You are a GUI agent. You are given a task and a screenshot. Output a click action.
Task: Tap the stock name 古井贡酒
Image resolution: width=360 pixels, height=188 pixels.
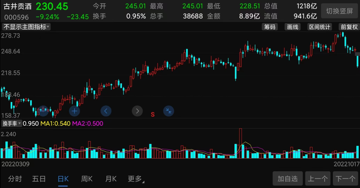tap(17, 6)
